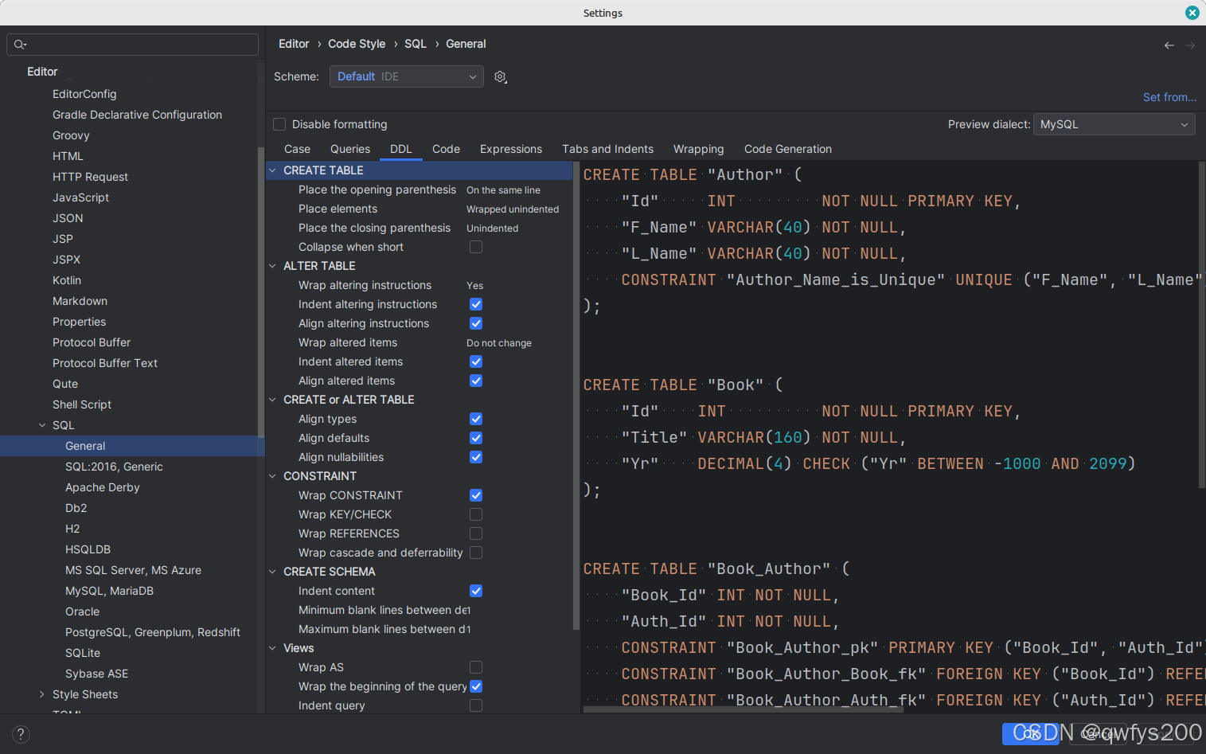Change 'Do not change' wrap altered items
Image resolution: width=1206 pixels, height=754 pixels.
click(x=499, y=343)
